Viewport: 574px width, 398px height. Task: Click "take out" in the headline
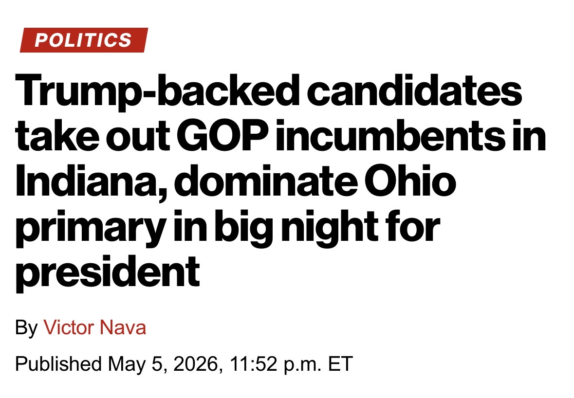click(92, 136)
